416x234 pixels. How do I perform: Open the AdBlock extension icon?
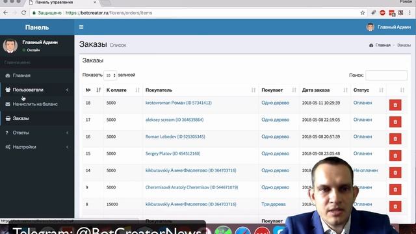click(x=382, y=13)
